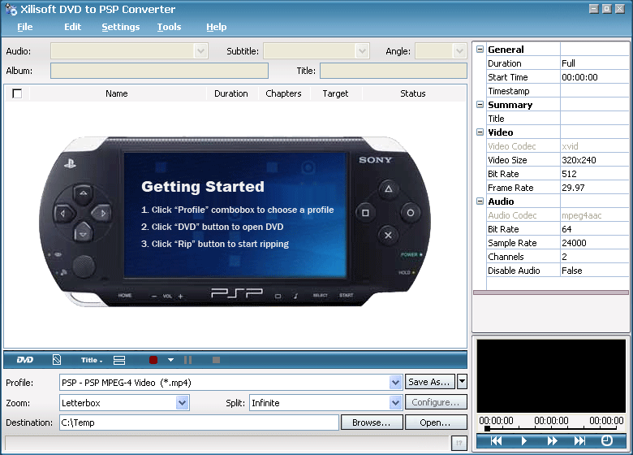Collapse the Audio property group
Viewport: 633px width, 455px height.
click(480, 201)
